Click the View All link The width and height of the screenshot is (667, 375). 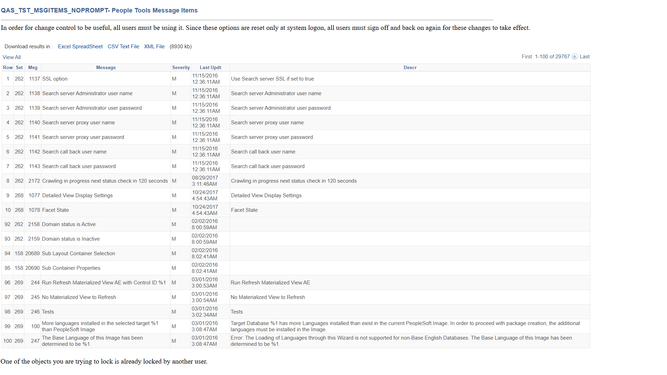pyautogui.click(x=11, y=57)
